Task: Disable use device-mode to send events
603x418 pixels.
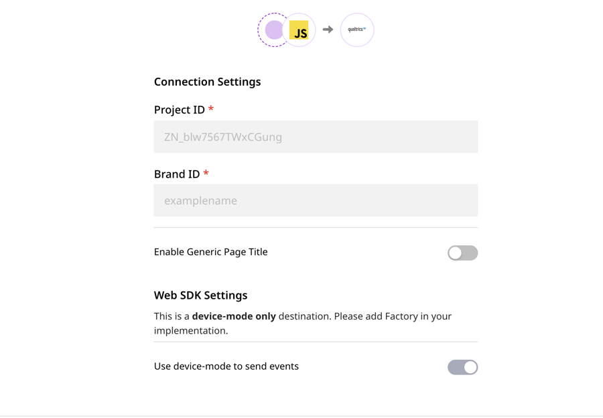Action: tap(462, 367)
